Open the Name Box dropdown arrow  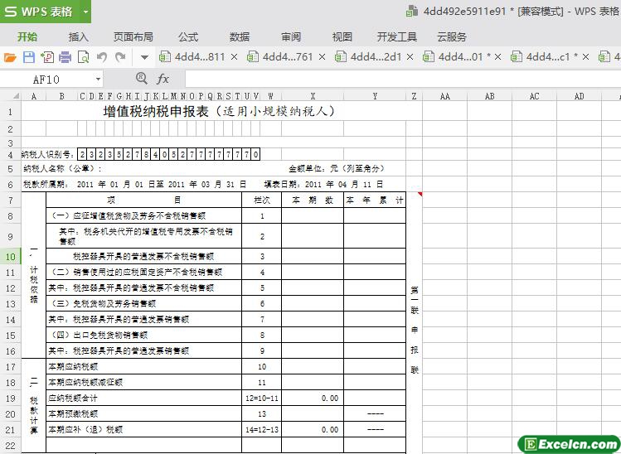pyautogui.click(x=98, y=80)
